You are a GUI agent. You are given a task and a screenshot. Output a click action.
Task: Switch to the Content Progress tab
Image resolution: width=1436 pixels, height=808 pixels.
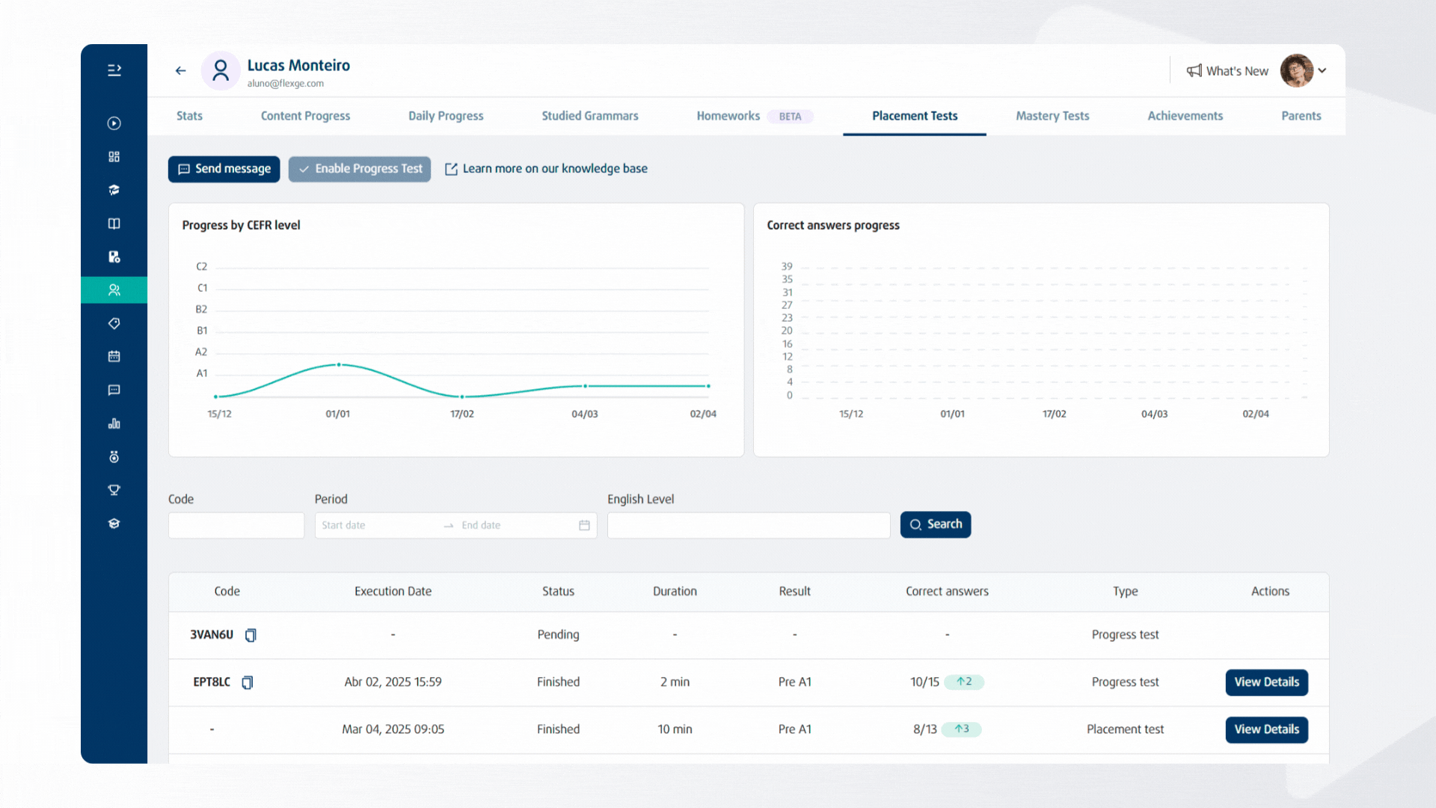point(305,116)
